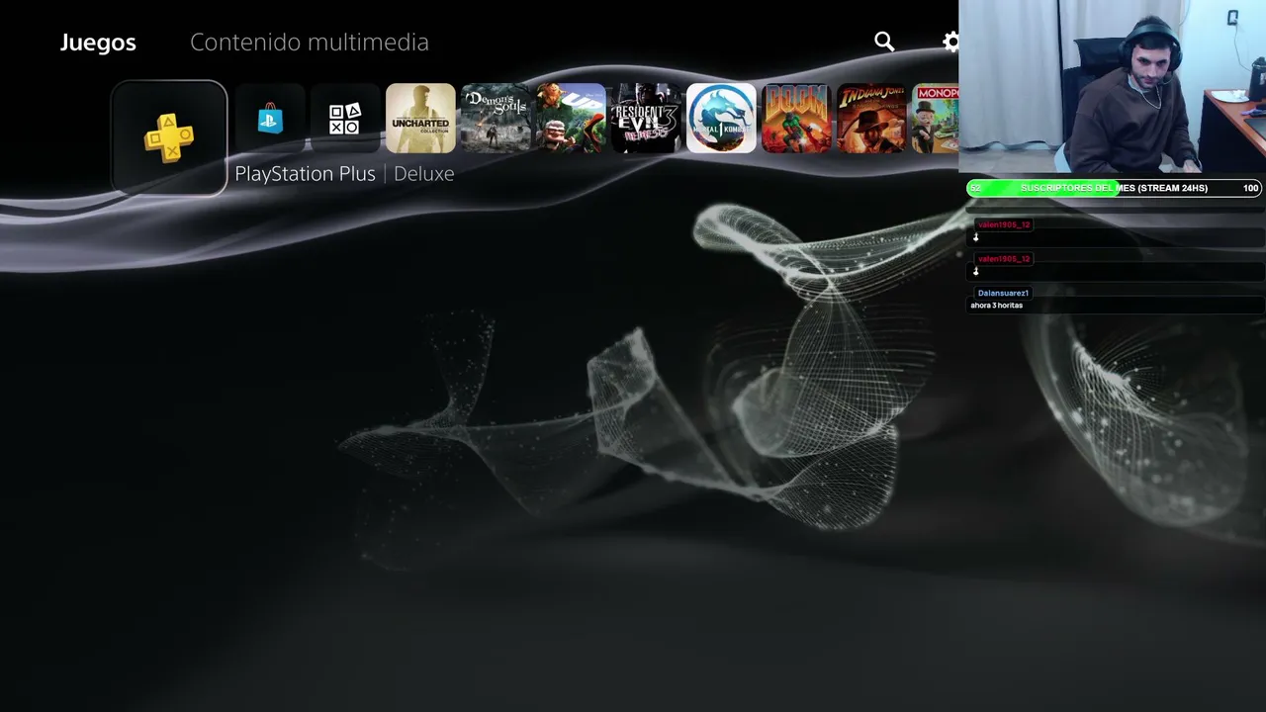Select the Demon's Souls game tile
1266x712 pixels.
[496, 119]
